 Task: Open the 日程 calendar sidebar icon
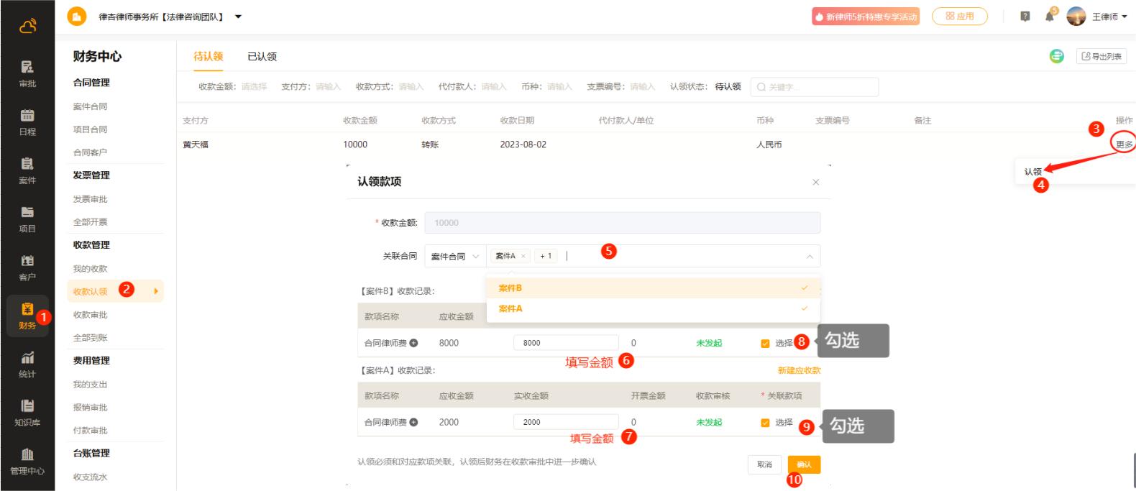point(27,121)
